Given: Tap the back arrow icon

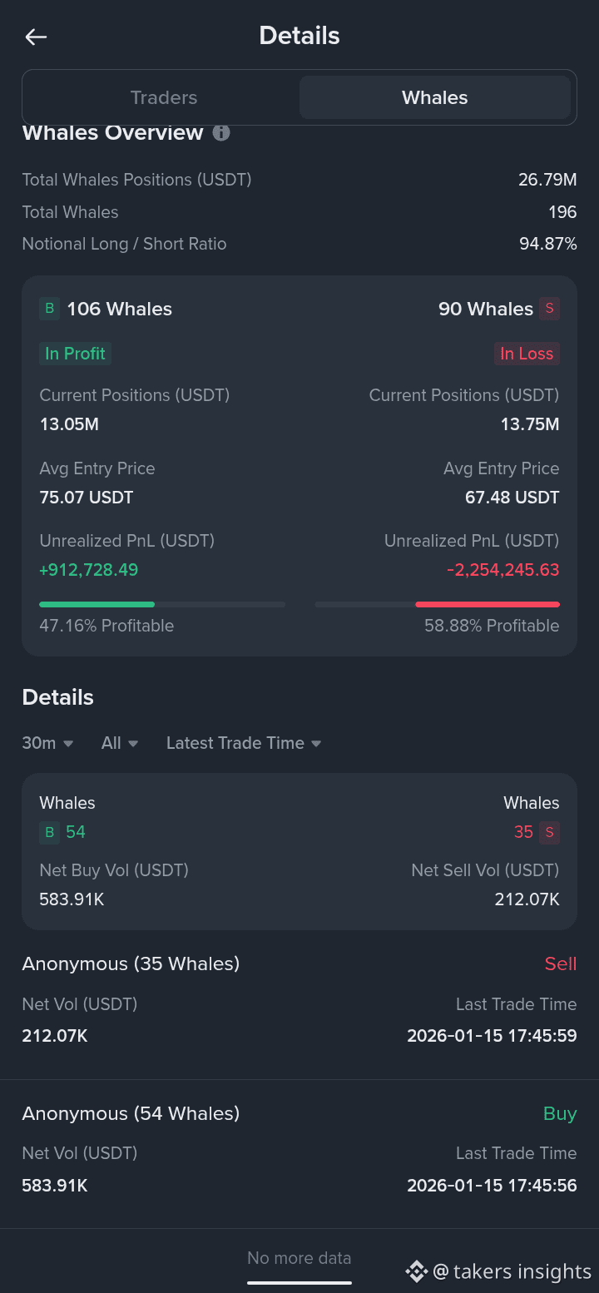Looking at the screenshot, I should coord(36,37).
